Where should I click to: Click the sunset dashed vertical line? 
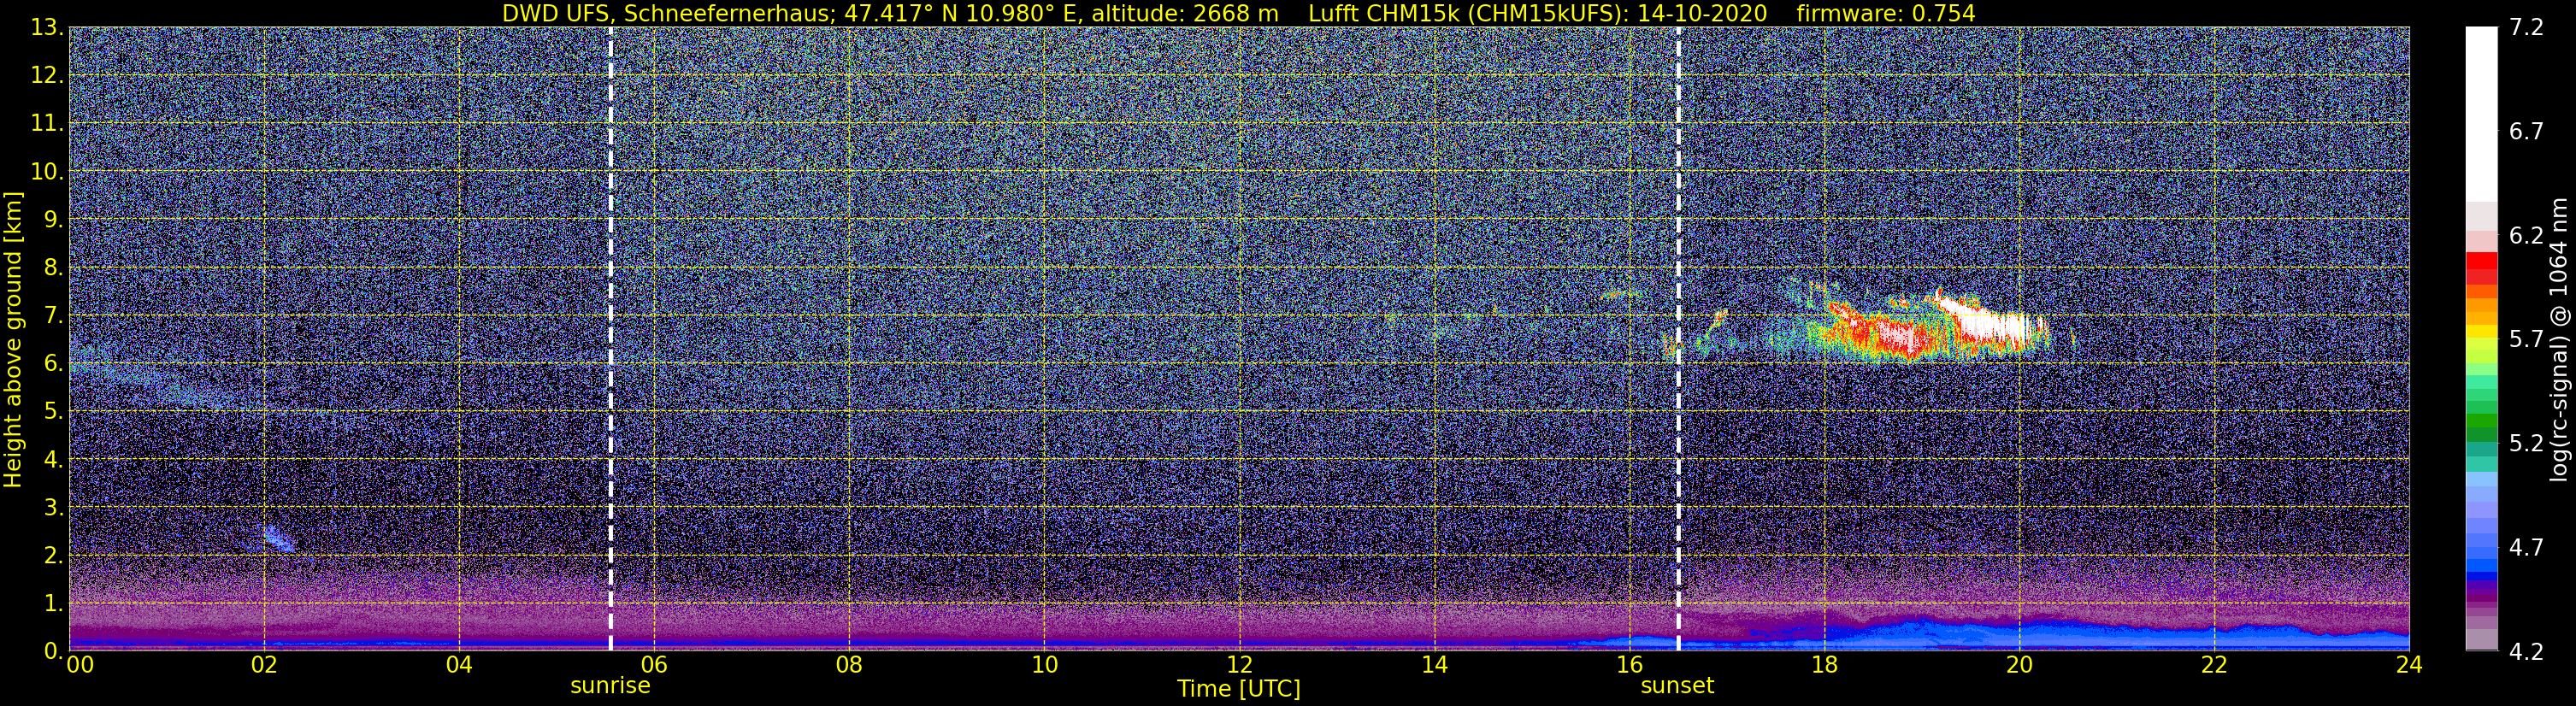click(1678, 339)
